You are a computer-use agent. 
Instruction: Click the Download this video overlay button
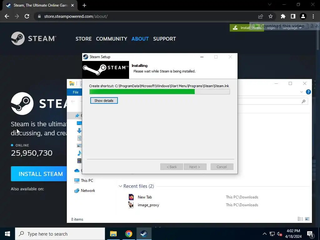coord(280,26)
